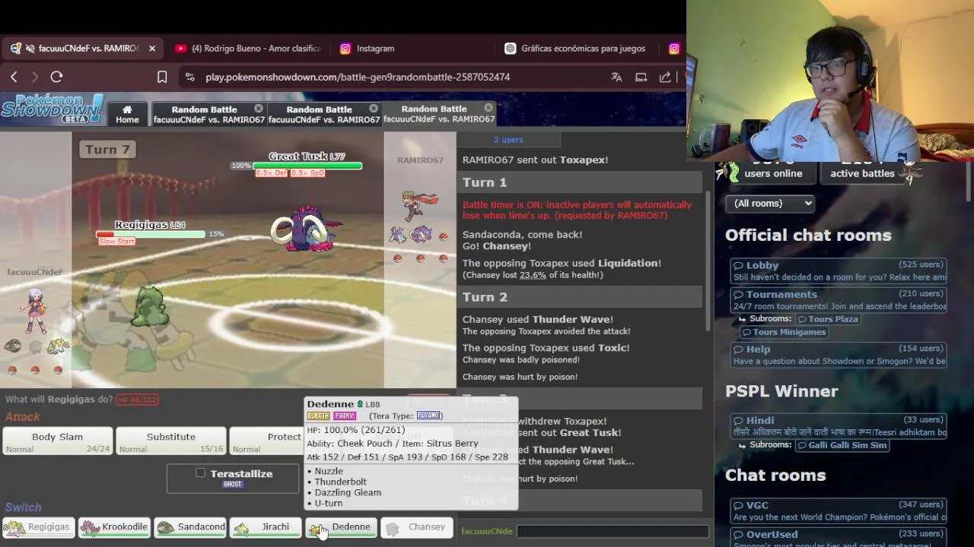Open the Home tab in Showdown
Screen dimensions: 974x547
[x=127, y=114]
